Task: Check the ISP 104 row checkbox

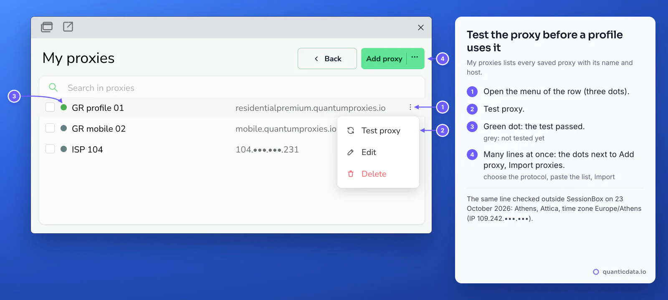Action: (50, 149)
